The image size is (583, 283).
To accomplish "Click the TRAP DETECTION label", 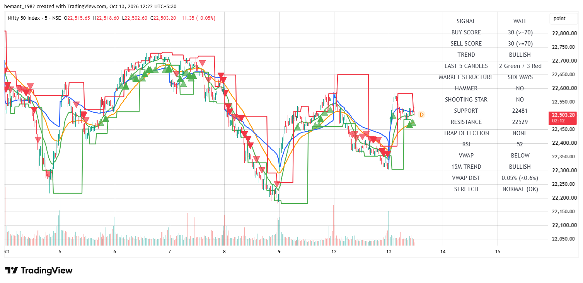I will tap(466, 133).
